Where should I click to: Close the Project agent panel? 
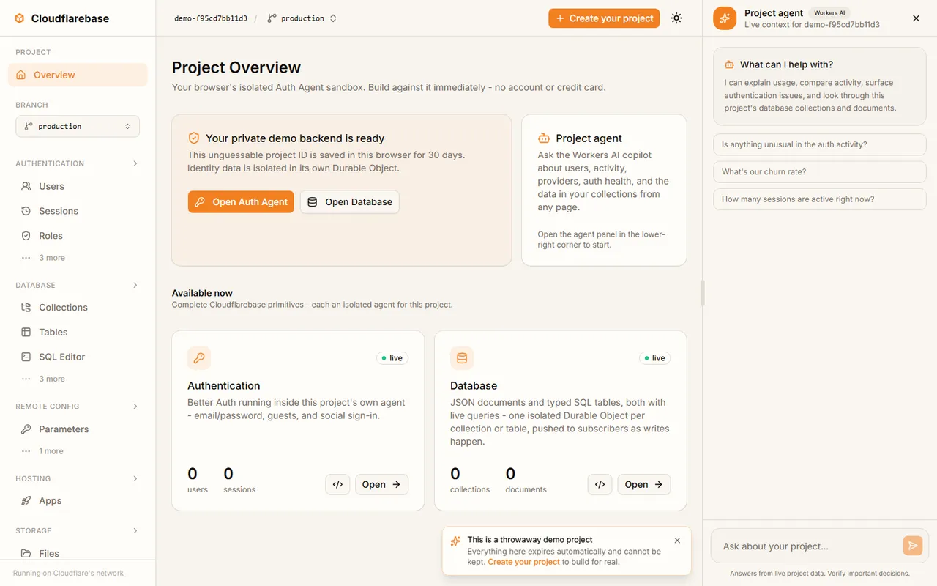click(x=916, y=18)
